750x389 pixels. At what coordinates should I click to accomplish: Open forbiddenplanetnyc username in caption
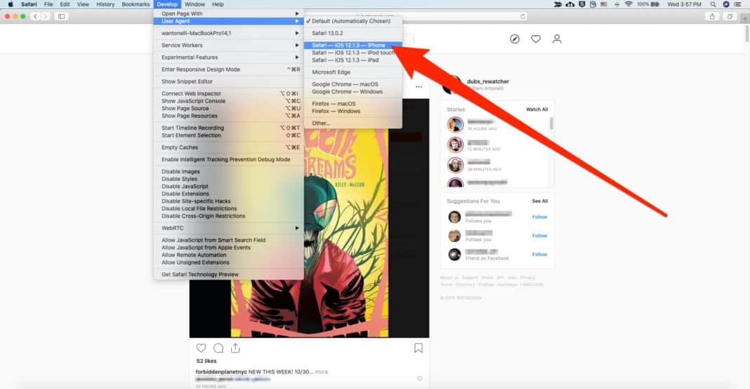pos(221,371)
